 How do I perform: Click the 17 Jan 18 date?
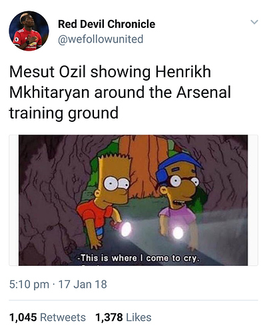(83, 284)
